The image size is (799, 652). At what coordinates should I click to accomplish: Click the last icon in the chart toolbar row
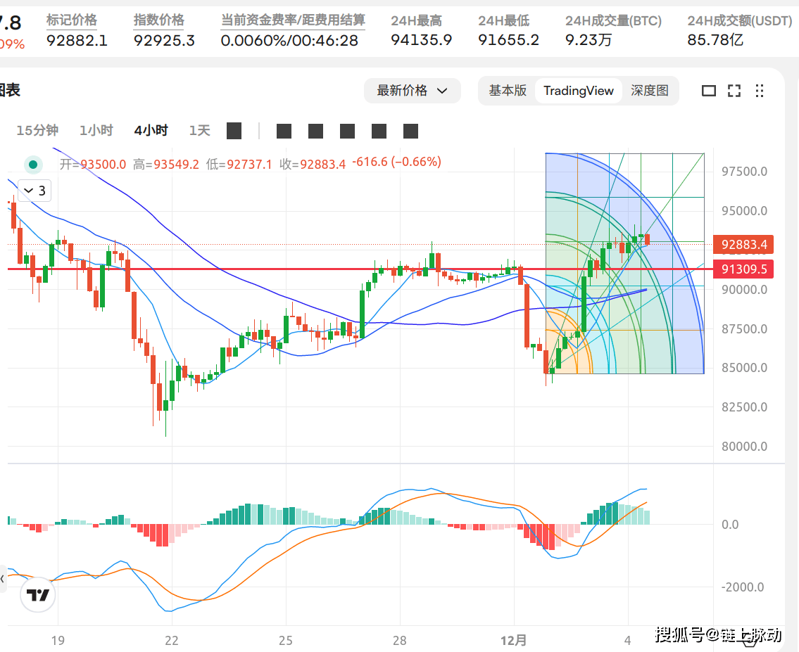[x=410, y=131]
